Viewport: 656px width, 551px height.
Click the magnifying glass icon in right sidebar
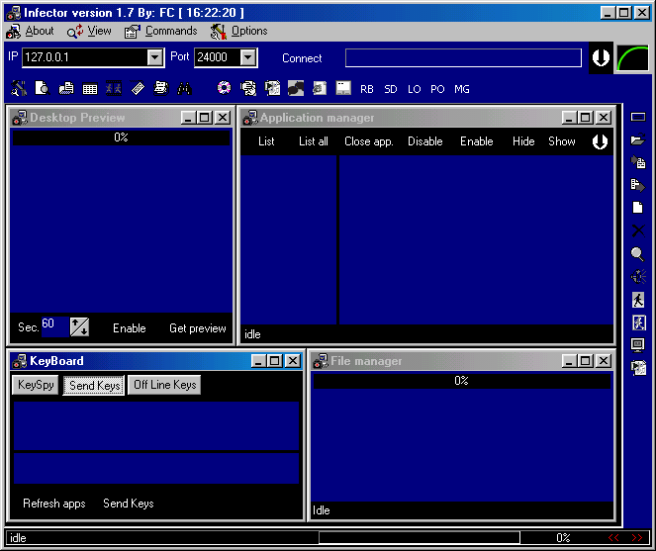tap(638, 254)
